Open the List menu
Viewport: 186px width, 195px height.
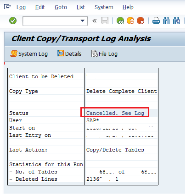tap(81, 7)
